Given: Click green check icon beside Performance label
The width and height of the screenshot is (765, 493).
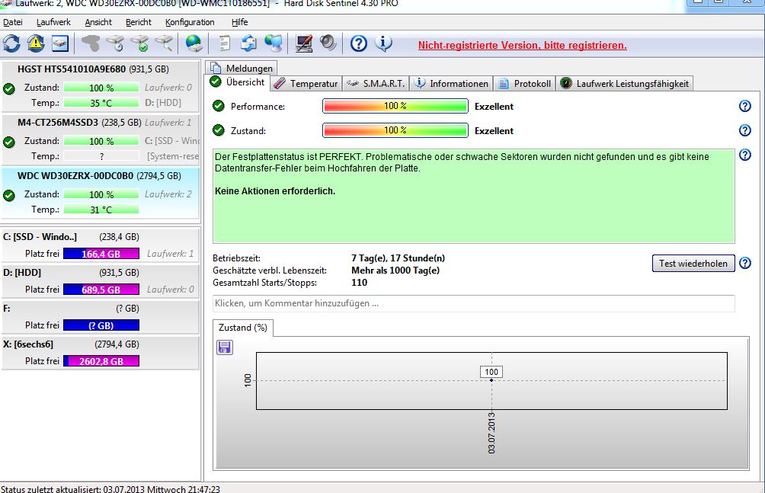Looking at the screenshot, I should (219, 106).
